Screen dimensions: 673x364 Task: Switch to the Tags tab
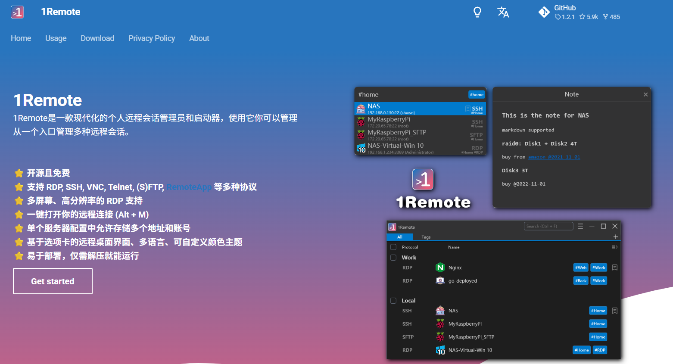click(426, 237)
